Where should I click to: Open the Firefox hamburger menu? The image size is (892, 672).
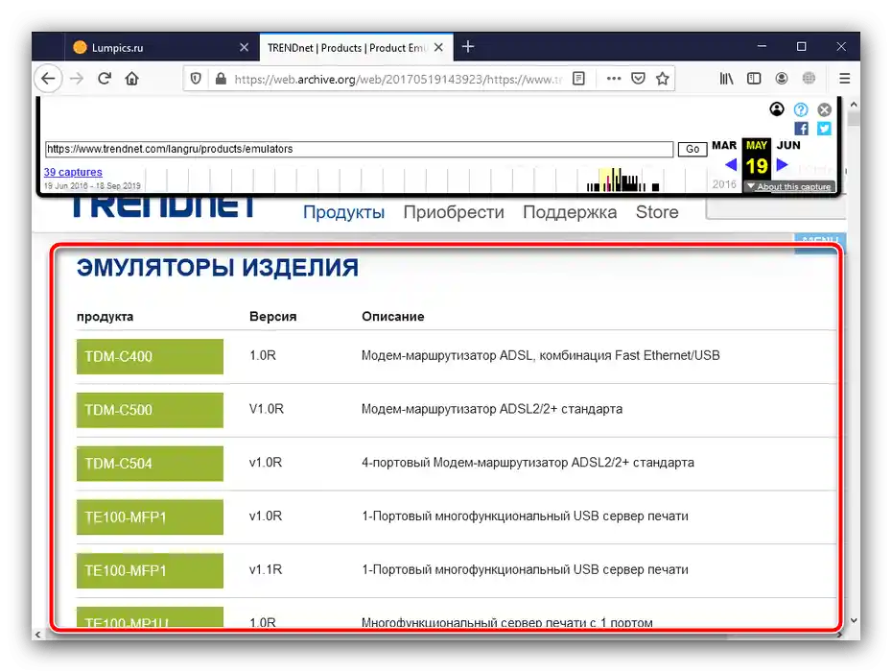pyautogui.click(x=845, y=79)
